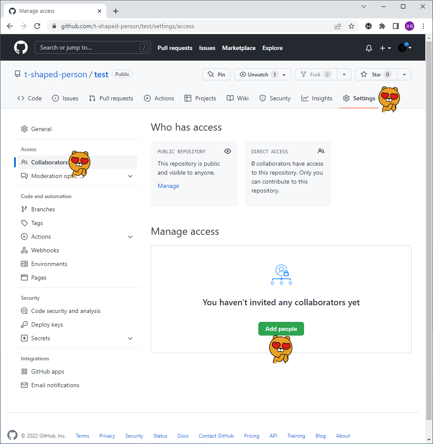Open Terms link in footer
The image size is (433, 444).
click(x=82, y=436)
